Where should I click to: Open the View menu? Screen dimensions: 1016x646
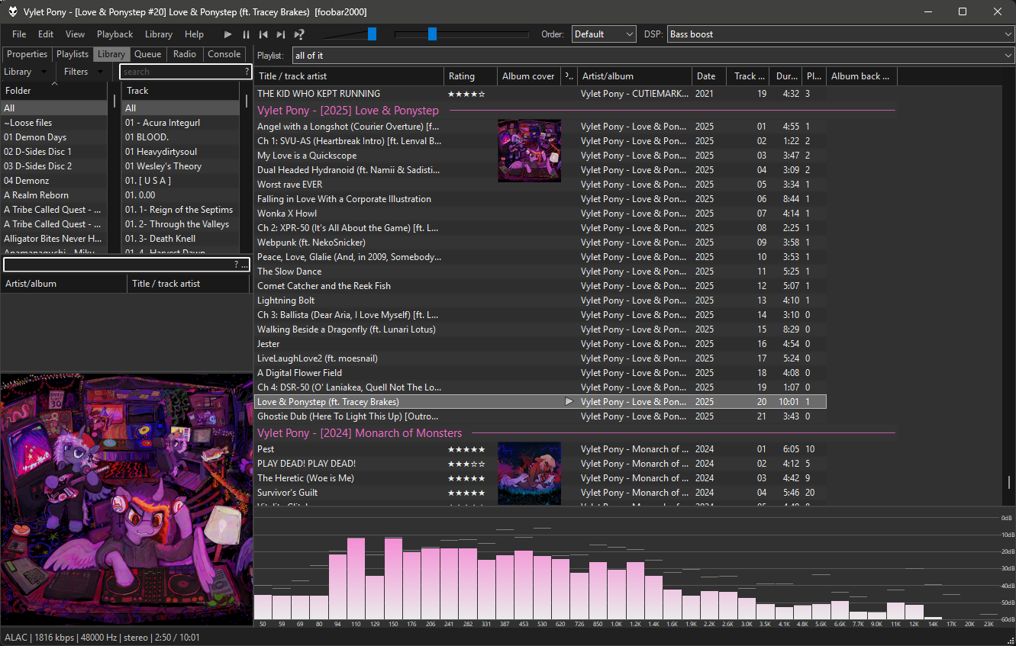[x=75, y=34]
